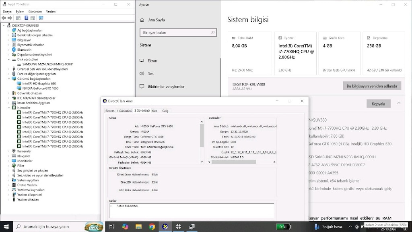Select NVIDIA GeForce GTX 1050 in device tree
This screenshot has width=412, height=232.
click(40, 88)
